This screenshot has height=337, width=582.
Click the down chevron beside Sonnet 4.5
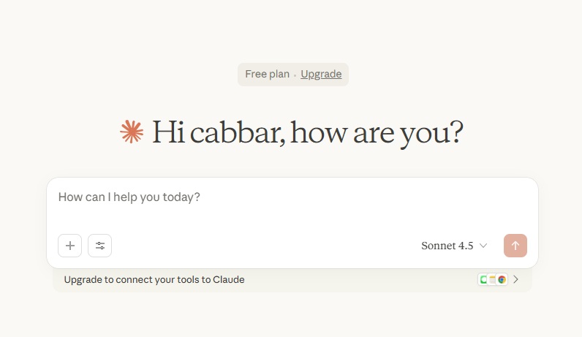click(x=483, y=246)
